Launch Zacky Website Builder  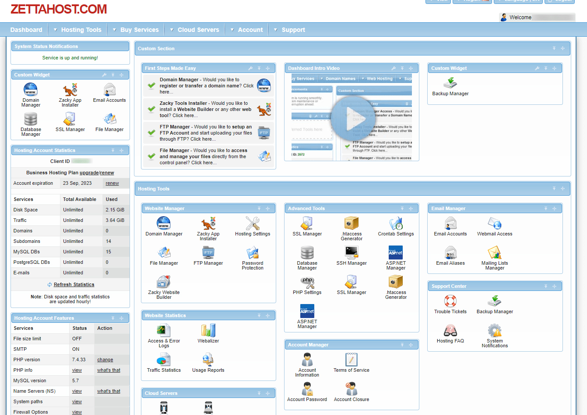tap(164, 287)
